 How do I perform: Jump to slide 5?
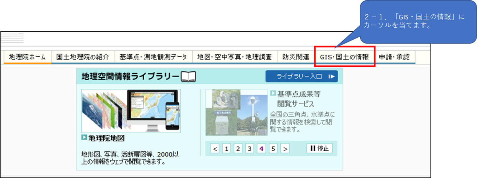[273, 149]
